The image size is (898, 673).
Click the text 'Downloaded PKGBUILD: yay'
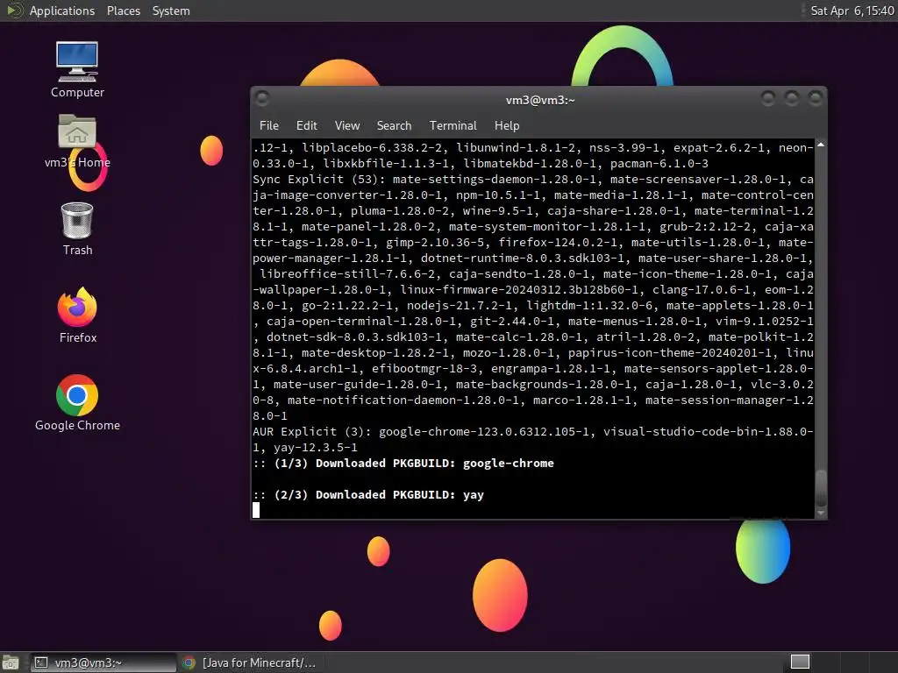(400, 494)
